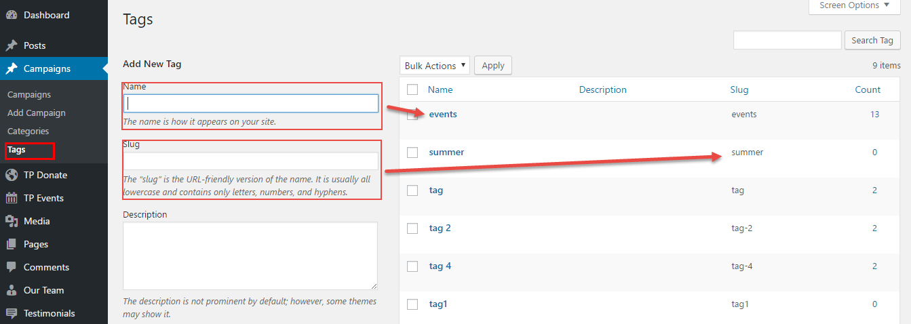
Task: Go to Add Campaign submenu item
Action: [37, 113]
